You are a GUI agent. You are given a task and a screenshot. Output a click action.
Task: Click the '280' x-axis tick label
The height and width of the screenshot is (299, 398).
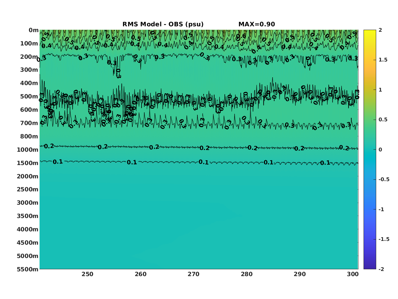click(x=247, y=274)
